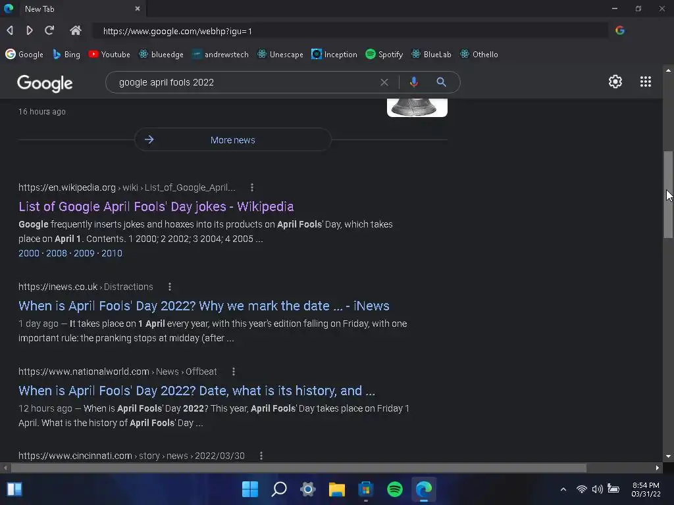Click the https://inews.co.uk Distractions breadcrumb
This screenshot has height=505, width=674.
coord(86,287)
